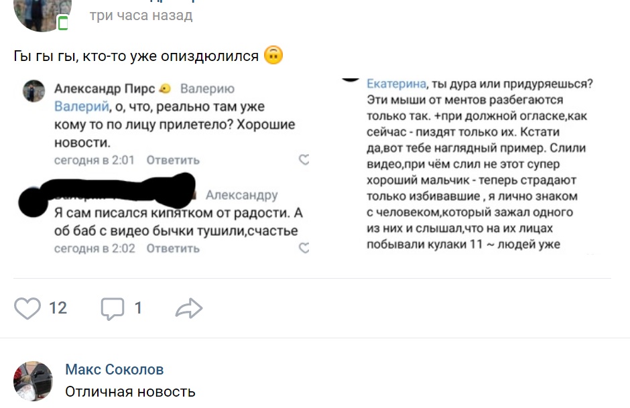The height and width of the screenshot is (408, 630).
Task: Click the like count number 12
Action: [x=58, y=308]
